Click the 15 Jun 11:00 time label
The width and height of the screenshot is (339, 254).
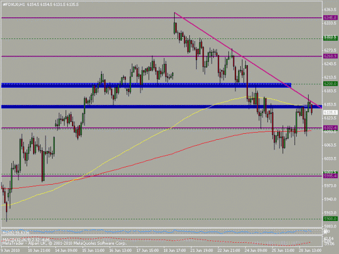(x=93, y=250)
